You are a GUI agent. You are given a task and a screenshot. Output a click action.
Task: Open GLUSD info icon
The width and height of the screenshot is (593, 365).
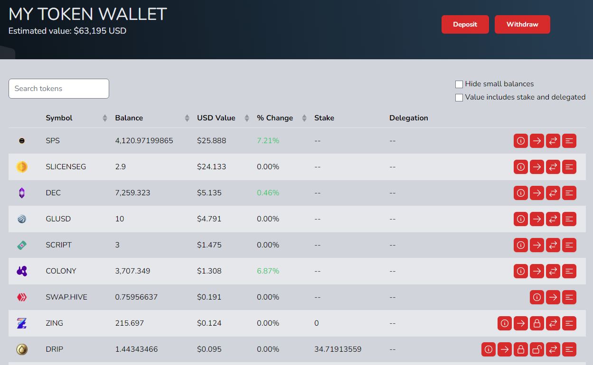tap(521, 219)
